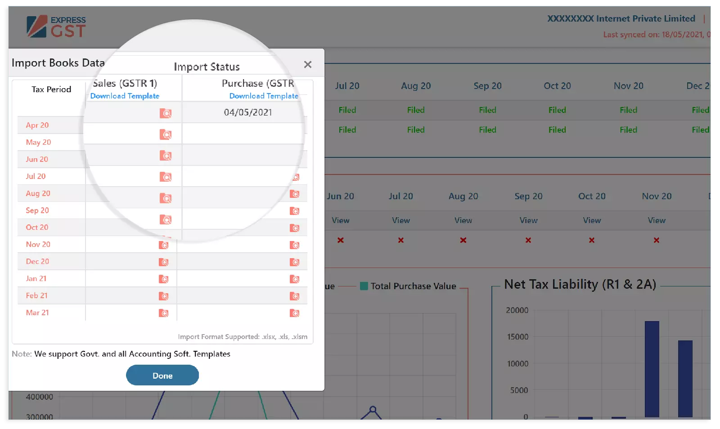Open Purchase file import for Mar 21
Viewport: 720px width, 429px height.
point(295,313)
